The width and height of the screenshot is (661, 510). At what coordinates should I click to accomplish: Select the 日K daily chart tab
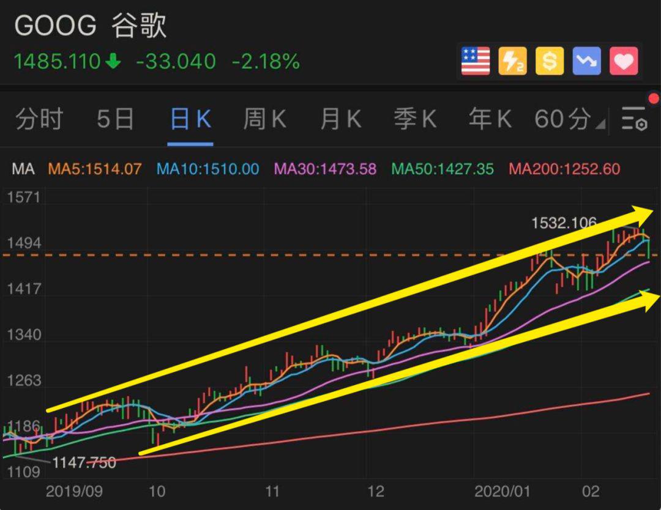click(x=190, y=119)
